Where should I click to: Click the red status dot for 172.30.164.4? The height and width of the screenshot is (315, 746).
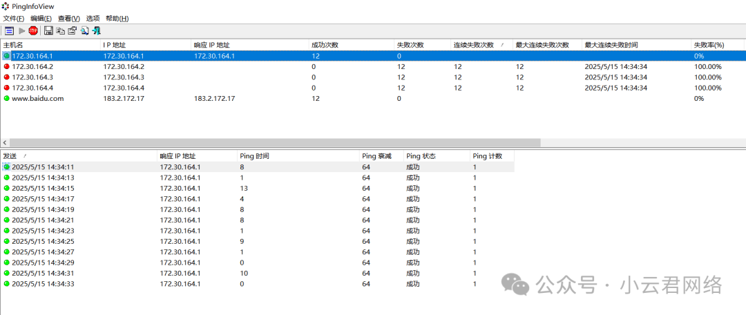click(6, 88)
